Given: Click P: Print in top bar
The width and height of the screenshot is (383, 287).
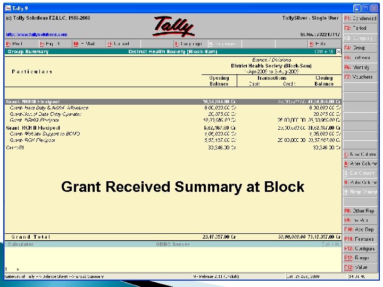Looking at the screenshot, I should pyautogui.click(x=21, y=44).
